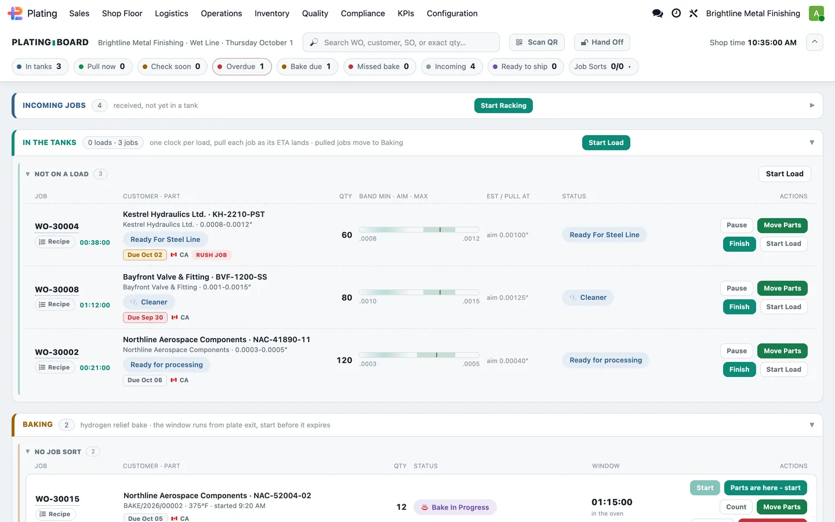Click the crossed tools settings icon
Screen dimensions: 835x522
(x=694, y=13)
